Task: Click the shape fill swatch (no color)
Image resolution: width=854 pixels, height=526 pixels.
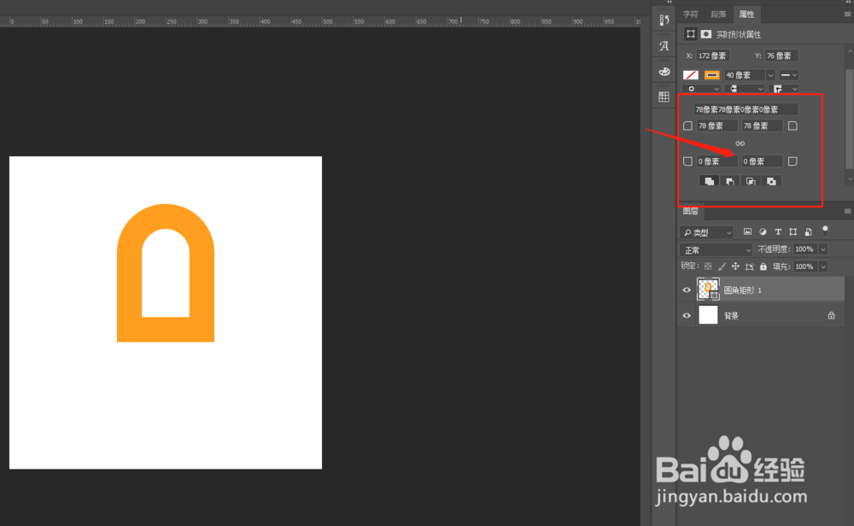Action: (691, 75)
